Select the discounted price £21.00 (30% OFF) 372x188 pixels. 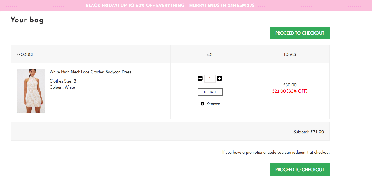pos(290,91)
